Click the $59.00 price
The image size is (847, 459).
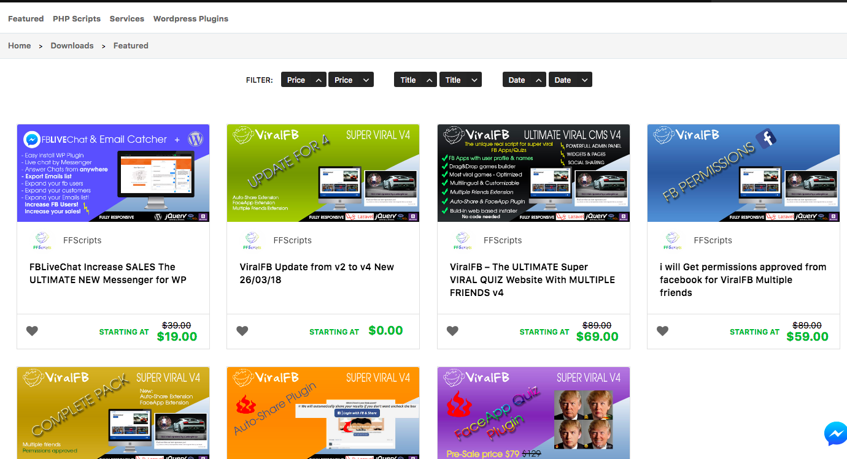[x=807, y=336]
